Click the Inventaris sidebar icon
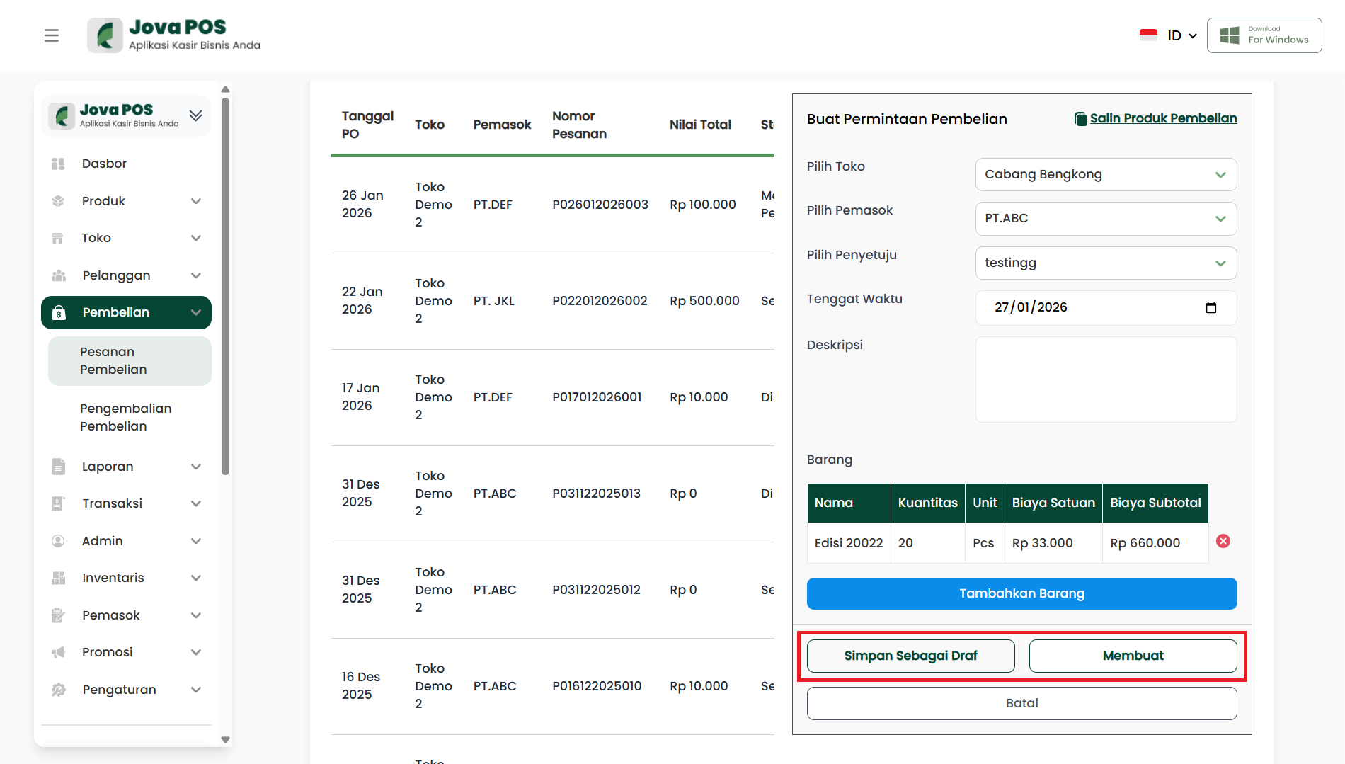1345x764 pixels. 58,578
